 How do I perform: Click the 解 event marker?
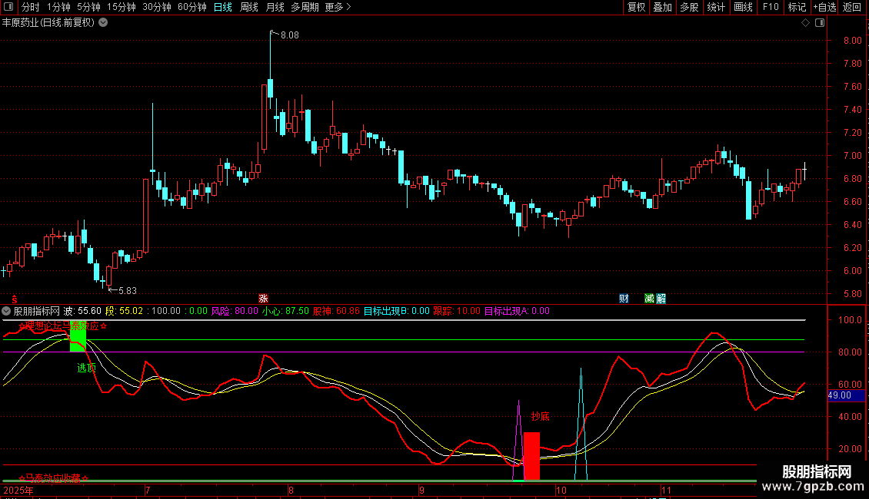point(661,298)
